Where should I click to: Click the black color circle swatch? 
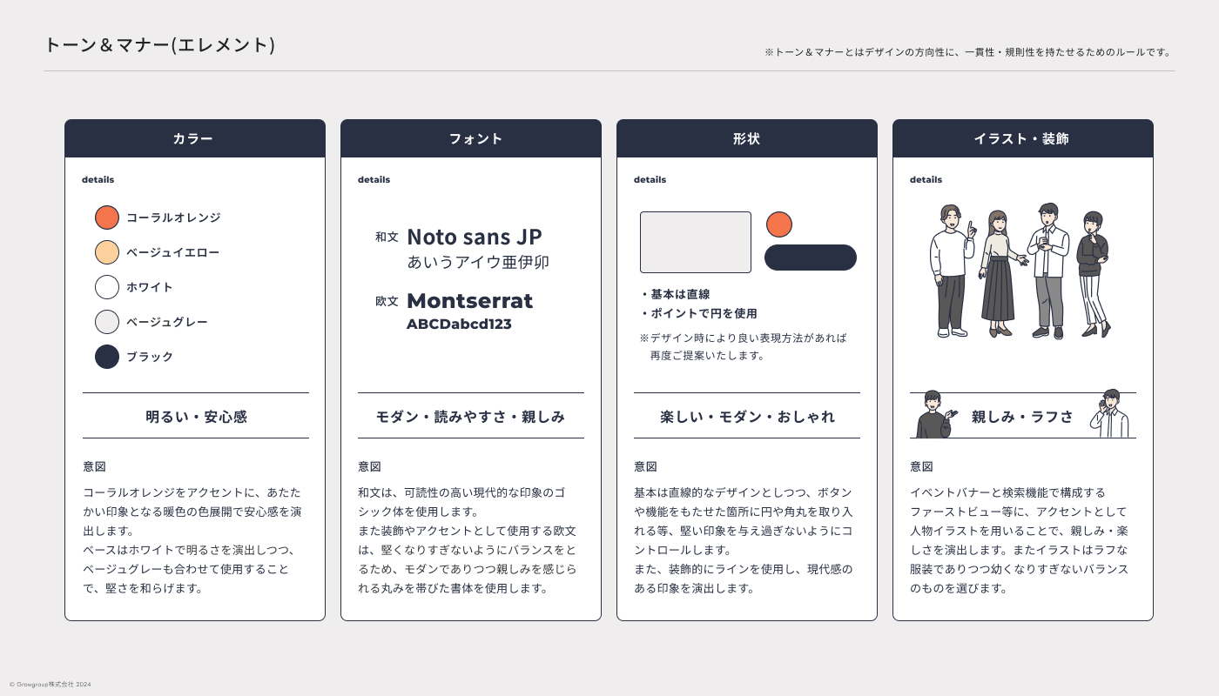[x=107, y=357]
